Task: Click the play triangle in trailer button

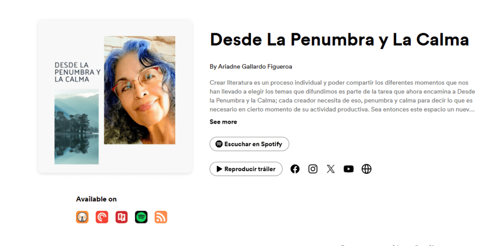Action: point(219,169)
